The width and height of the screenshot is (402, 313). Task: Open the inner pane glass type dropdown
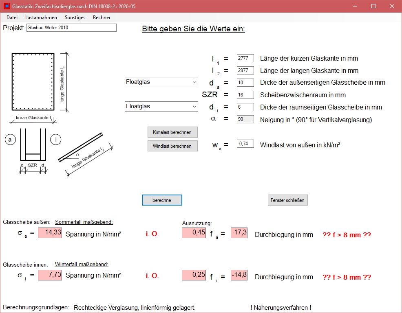click(x=161, y=107)
